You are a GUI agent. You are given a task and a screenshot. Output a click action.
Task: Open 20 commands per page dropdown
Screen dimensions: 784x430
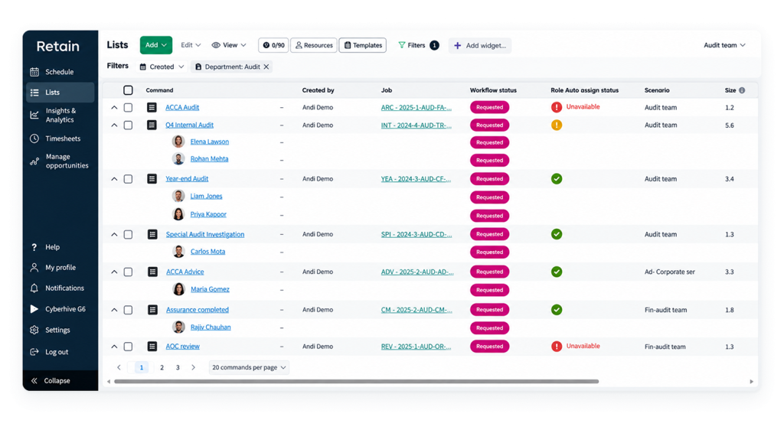[x=249, y=367]
